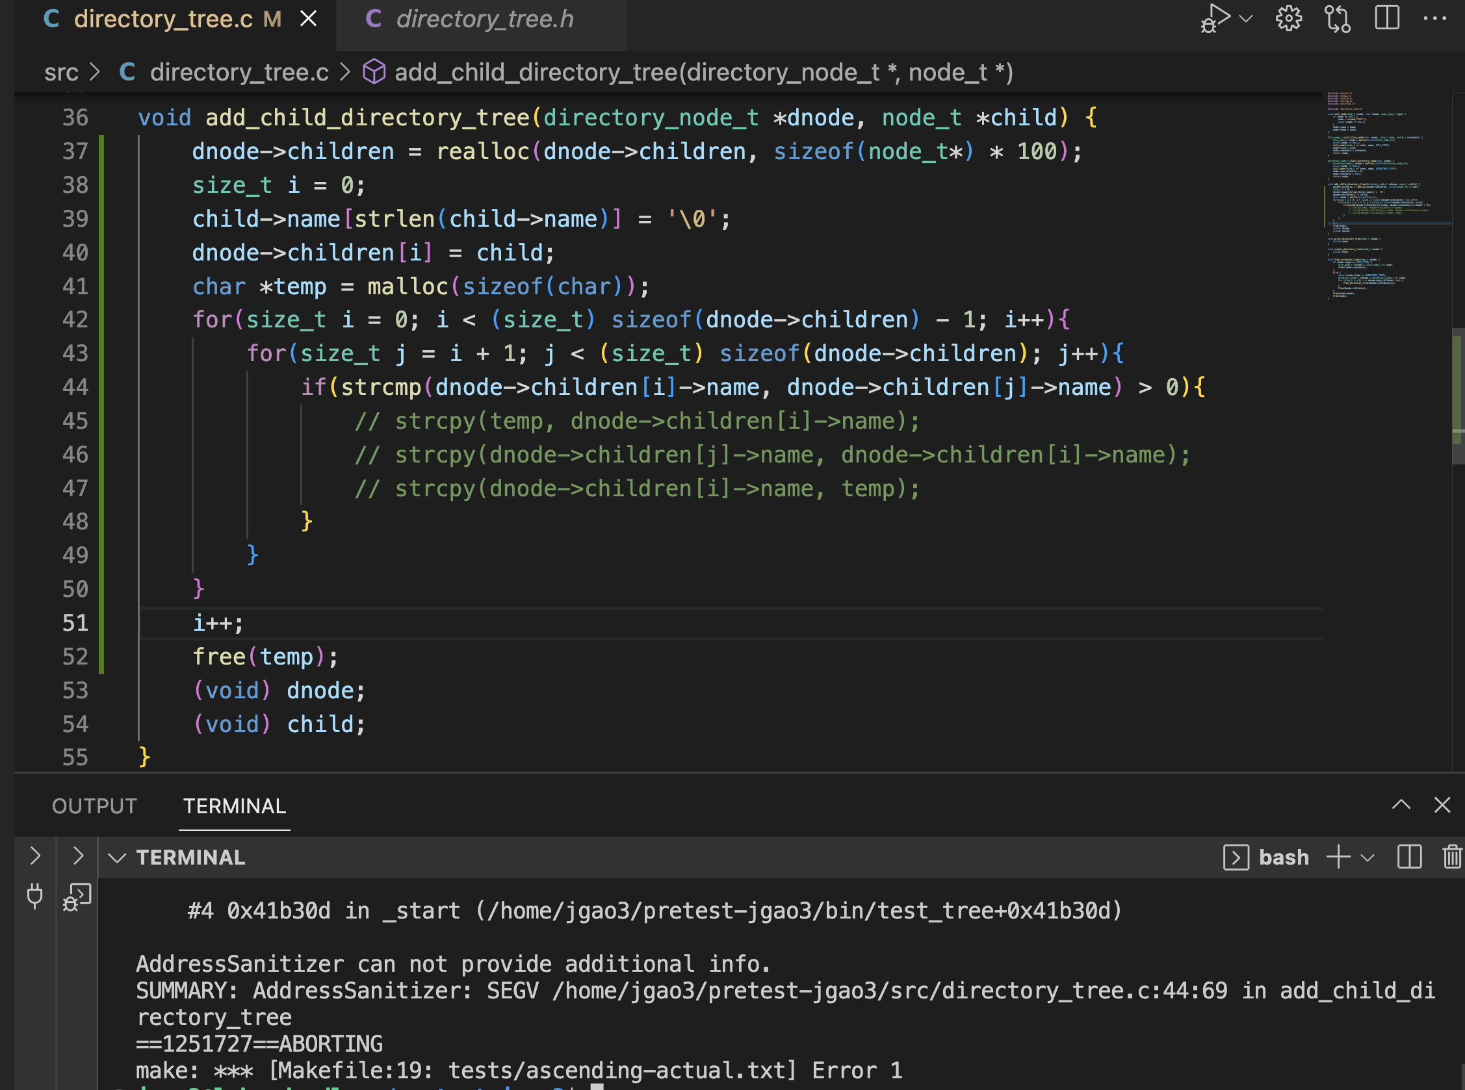Image resolution: width=1465 pixels, height=1090 pixels.
Task: Switch to the directory_tree.h tab
Action: click(484, 19)
